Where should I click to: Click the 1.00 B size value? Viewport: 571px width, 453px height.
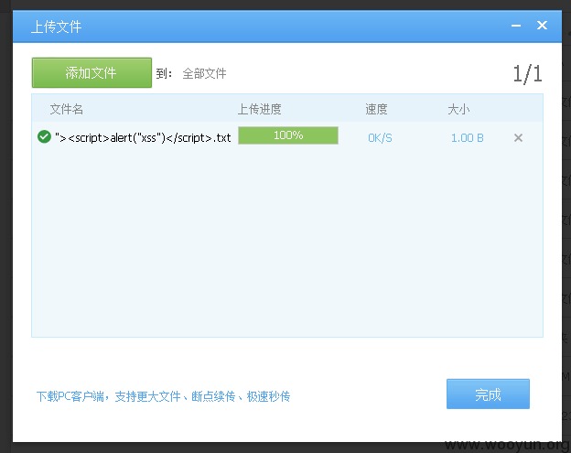468,138
